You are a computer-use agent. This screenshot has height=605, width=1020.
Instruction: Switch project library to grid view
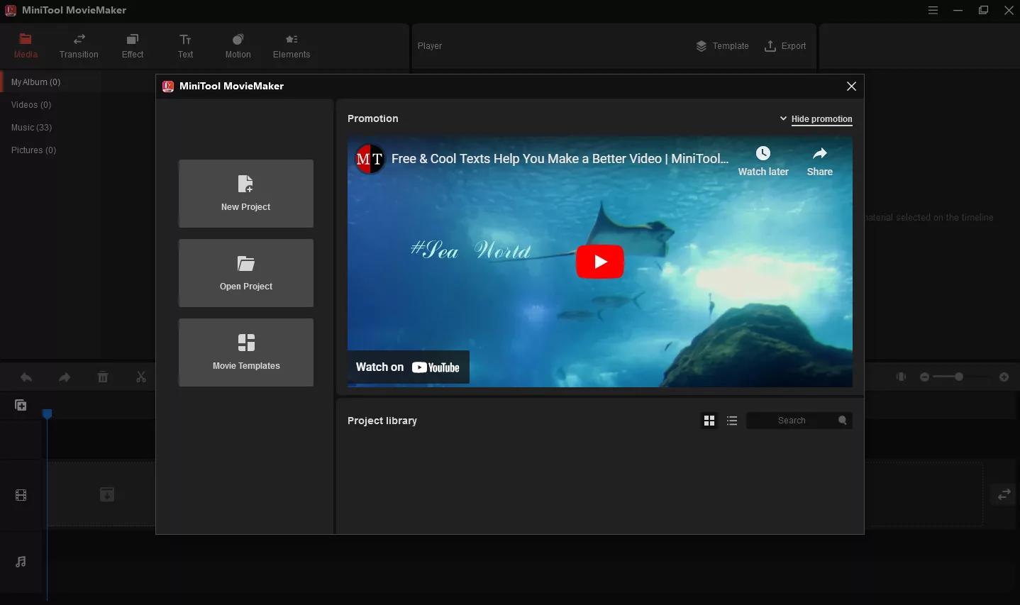(x=709, y=421)
